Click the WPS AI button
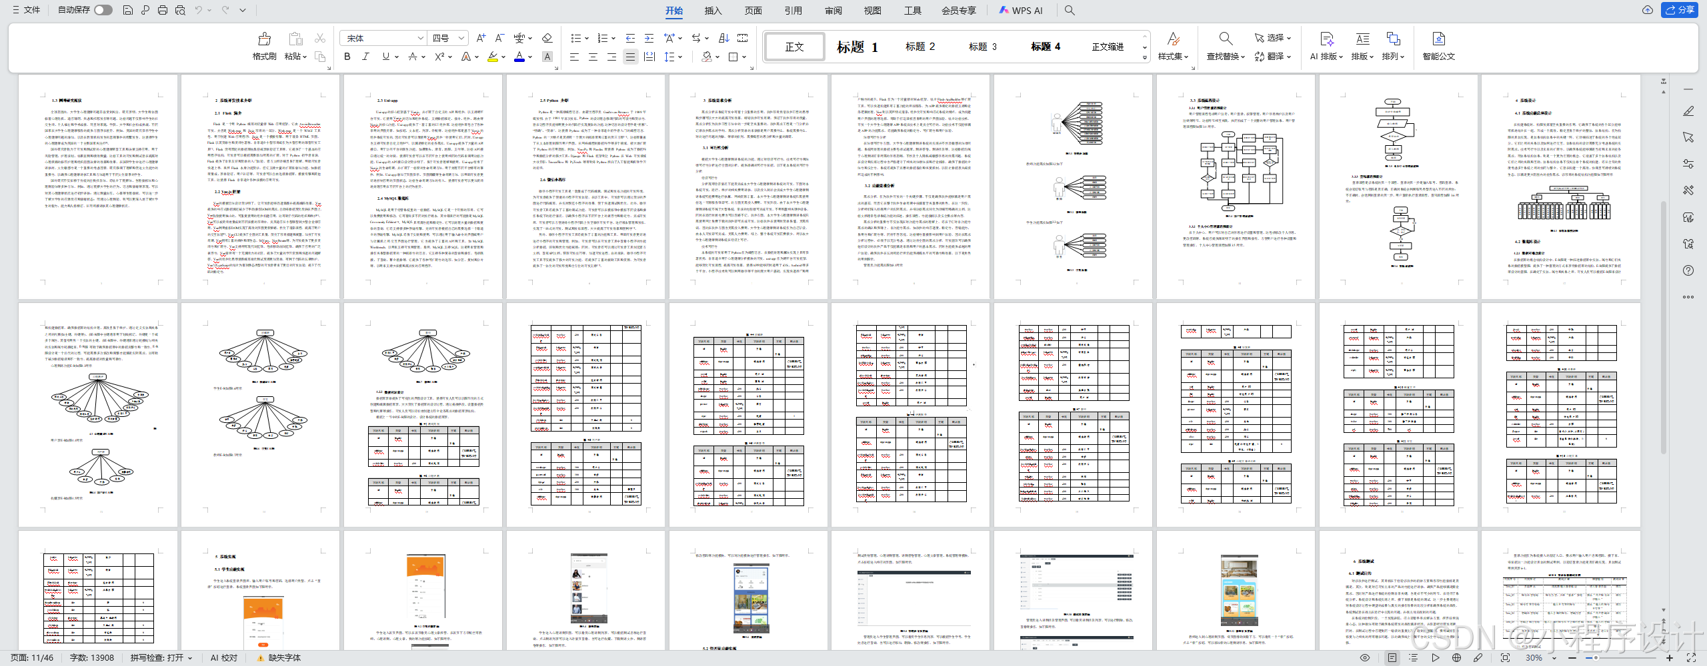 [x=1021, y=10]
